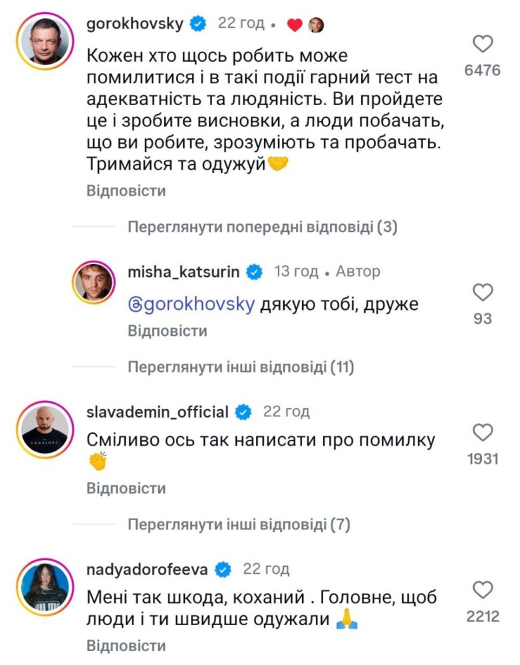Expand "Переглянути інші відповіді (7)"
Viewport: 520px width, 665px height.
[x=238, y=525]
